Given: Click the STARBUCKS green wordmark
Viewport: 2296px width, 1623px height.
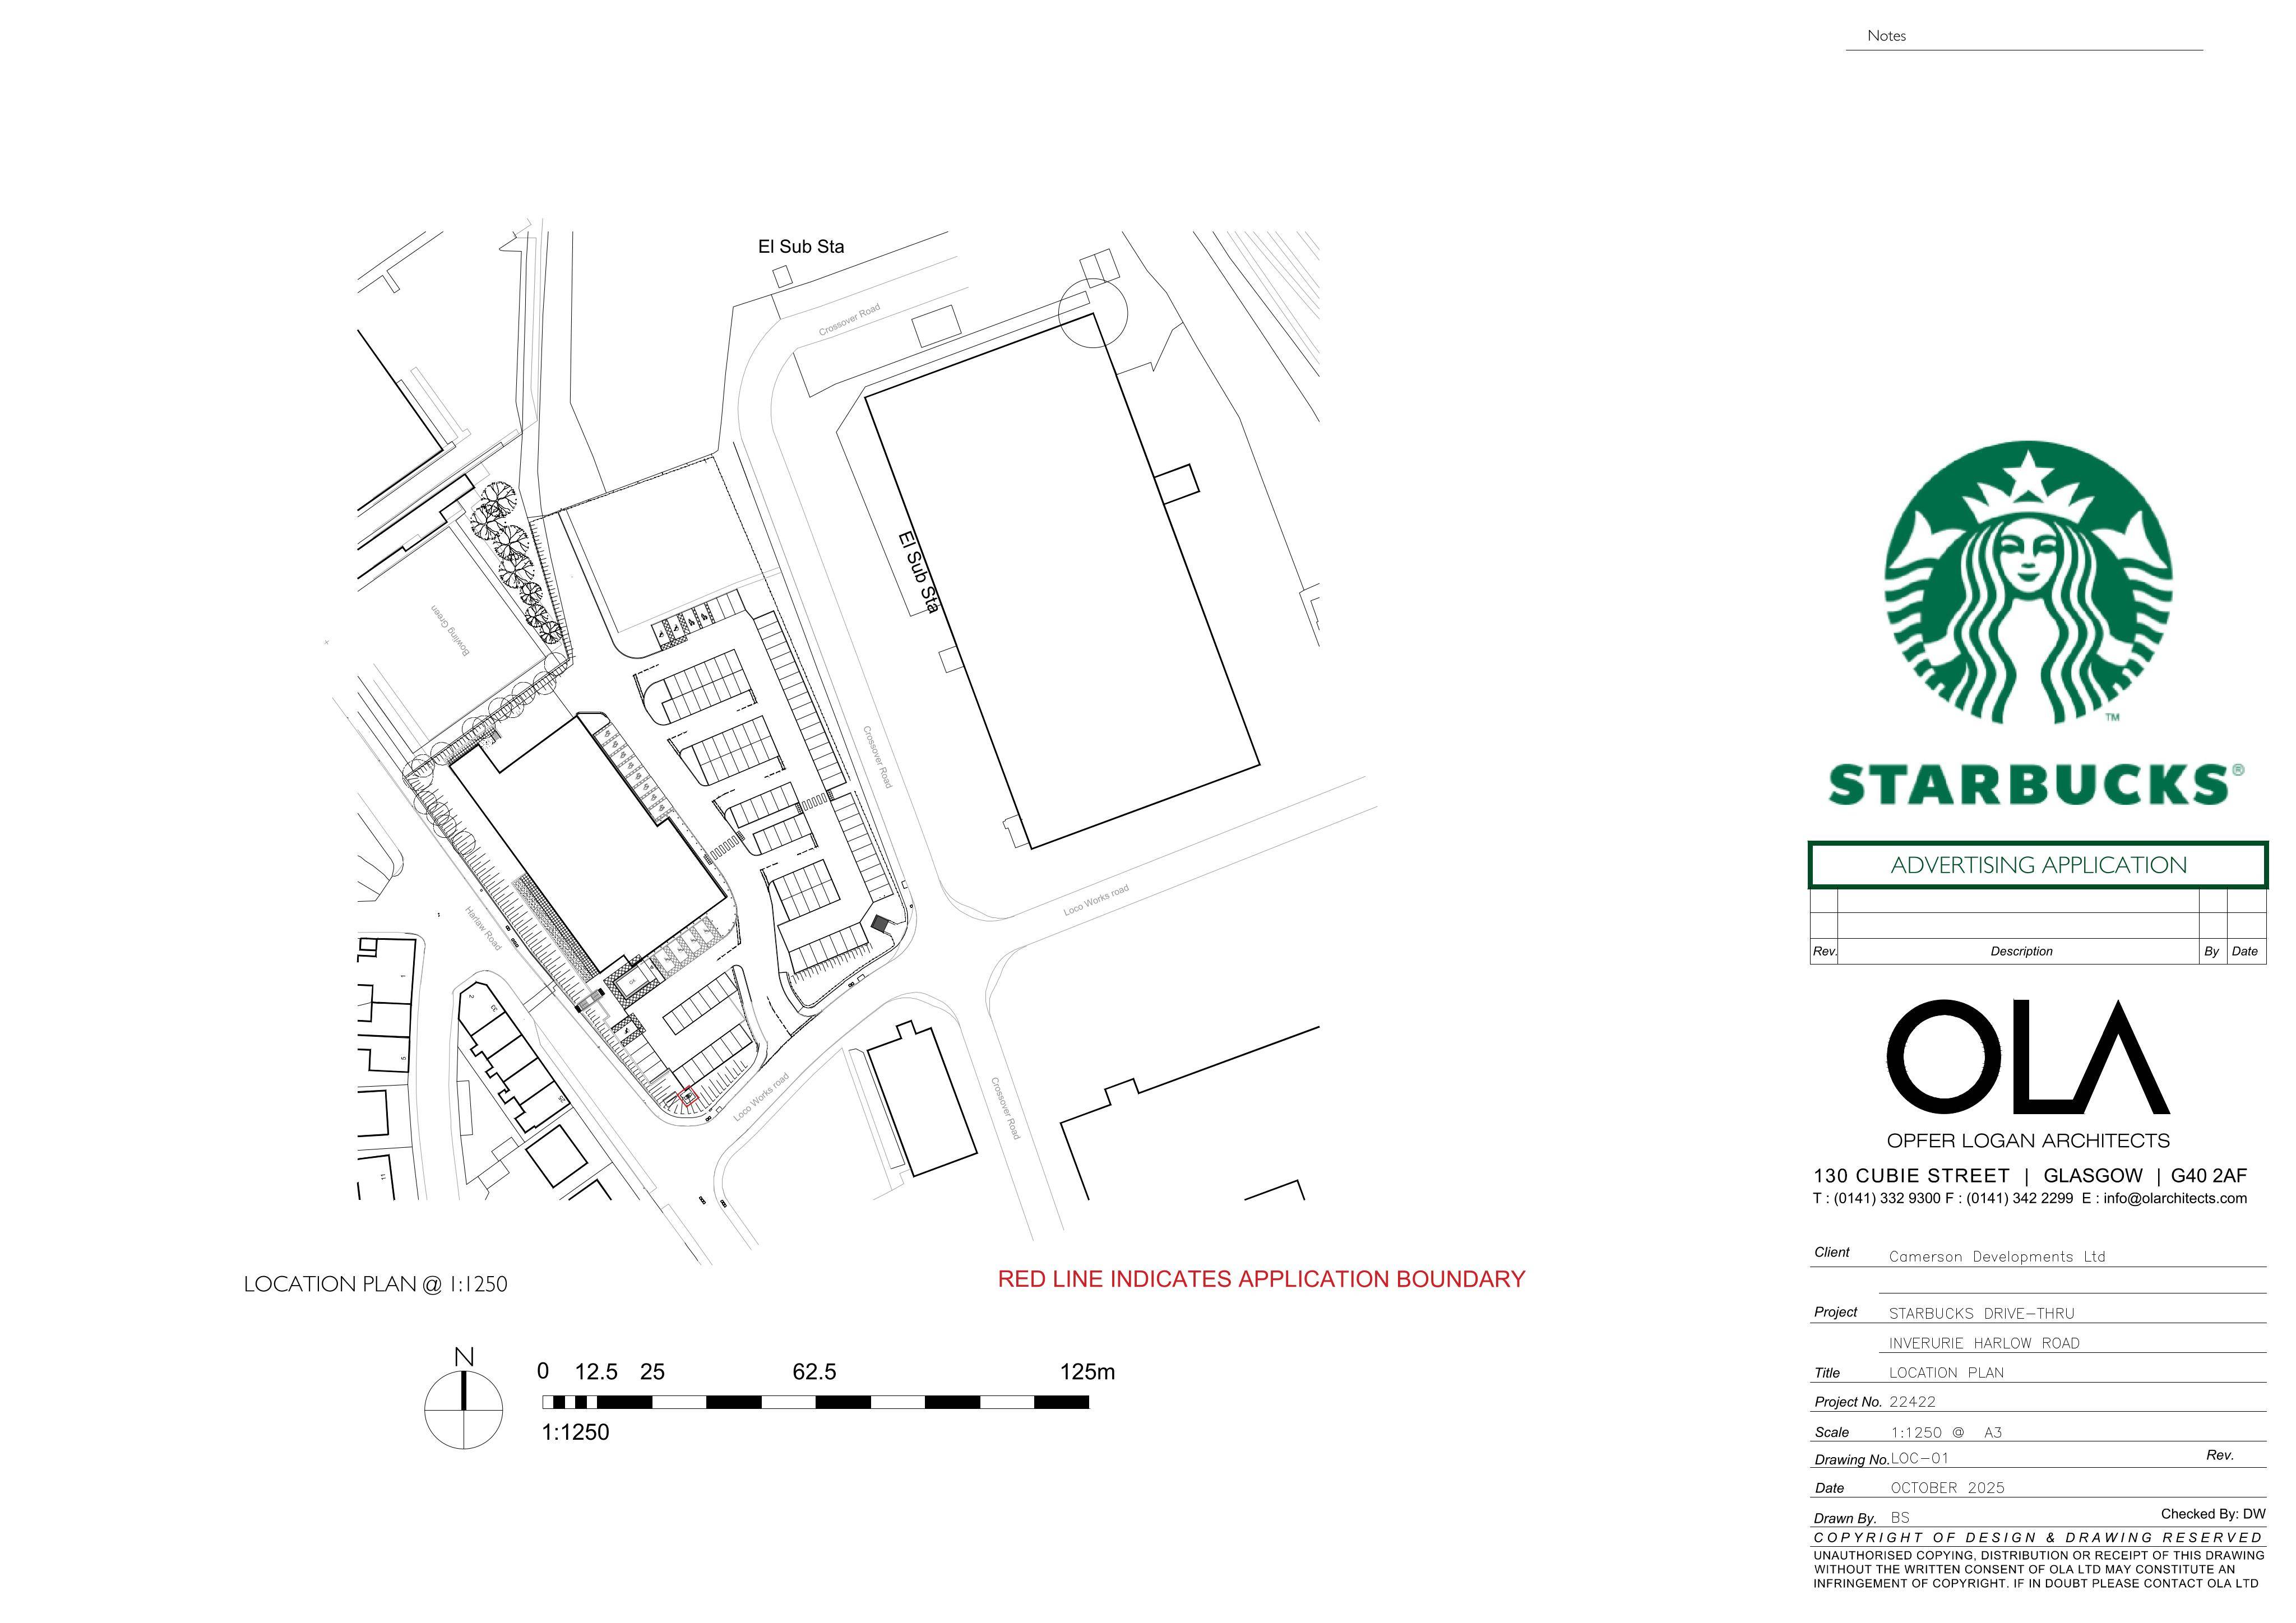Looking at the screenshot, I should click(x=2036, y=785).
